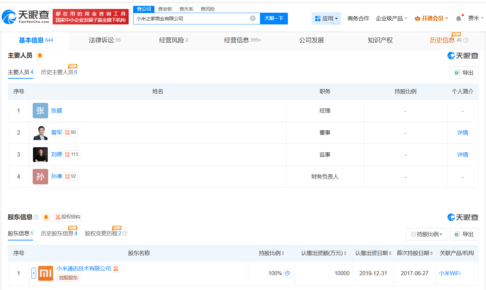
Task: Open the 应用 apps grid icon
Action: point(326,18)
